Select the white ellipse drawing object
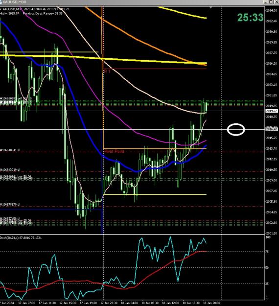 [x=236, y=129]
